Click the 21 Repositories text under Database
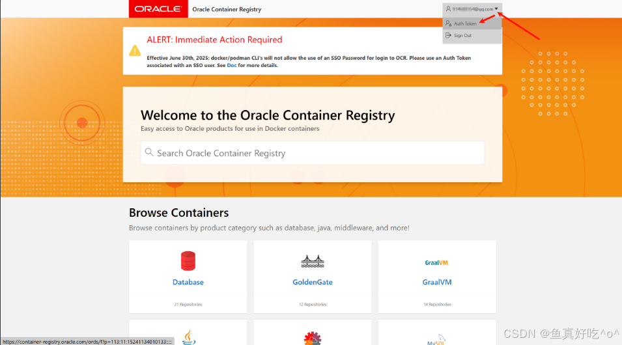The image size is (622, 345). 188,305
